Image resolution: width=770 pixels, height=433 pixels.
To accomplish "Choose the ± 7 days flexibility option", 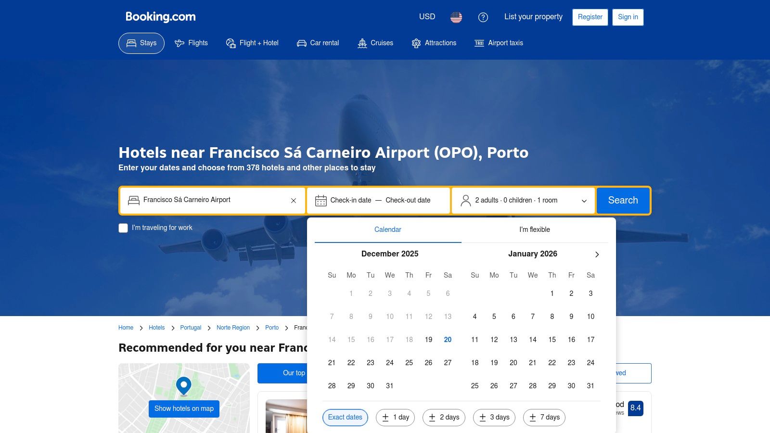I will pos(544,418).
